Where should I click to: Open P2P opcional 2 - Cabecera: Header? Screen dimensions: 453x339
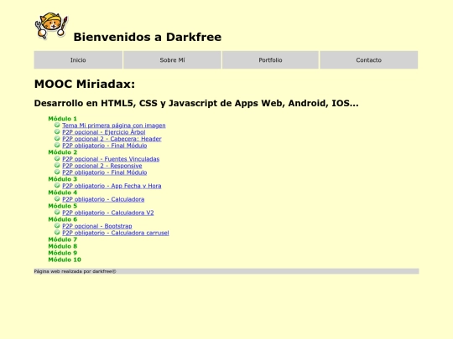112,139
